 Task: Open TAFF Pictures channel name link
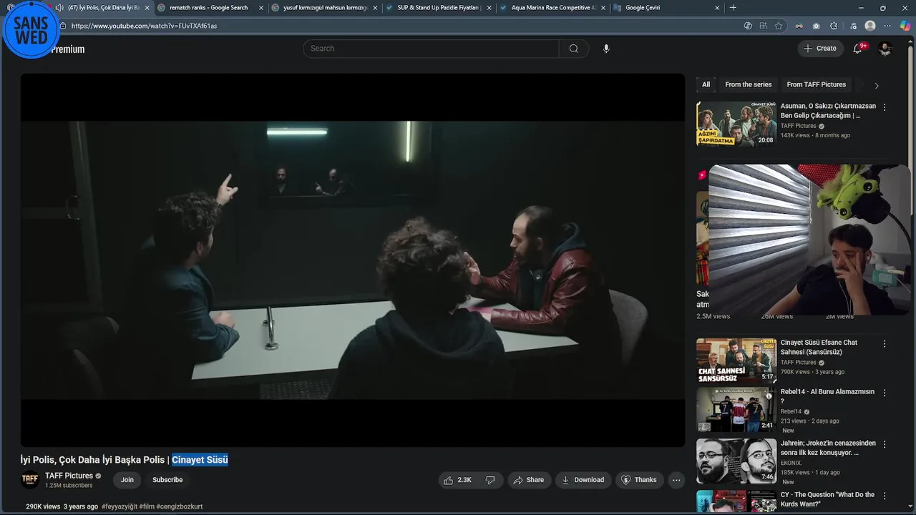click(69, 476)
